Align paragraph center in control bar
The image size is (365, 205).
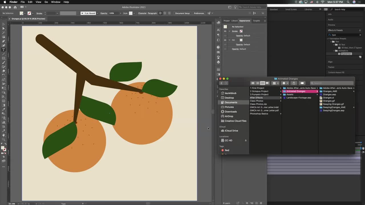(165, 13)
